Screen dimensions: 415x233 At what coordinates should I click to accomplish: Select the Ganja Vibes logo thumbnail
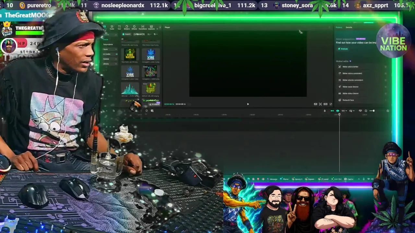pos(151,88)
